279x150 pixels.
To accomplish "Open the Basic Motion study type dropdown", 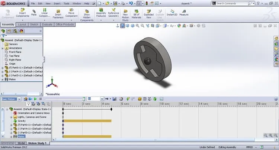I will [19, 99].
